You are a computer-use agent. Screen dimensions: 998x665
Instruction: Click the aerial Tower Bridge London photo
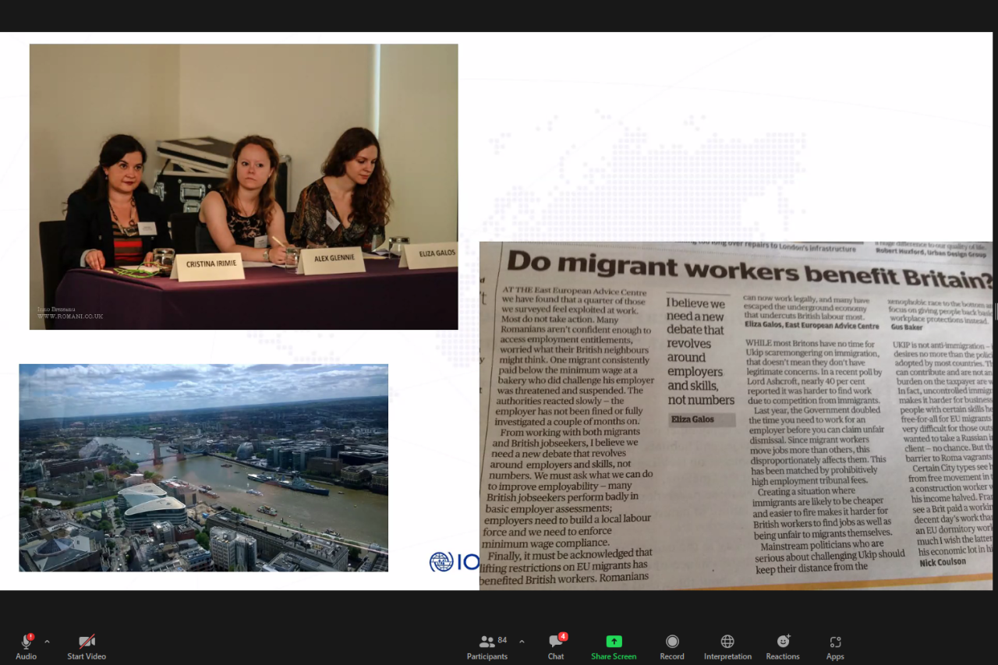(x=203, y=468)
